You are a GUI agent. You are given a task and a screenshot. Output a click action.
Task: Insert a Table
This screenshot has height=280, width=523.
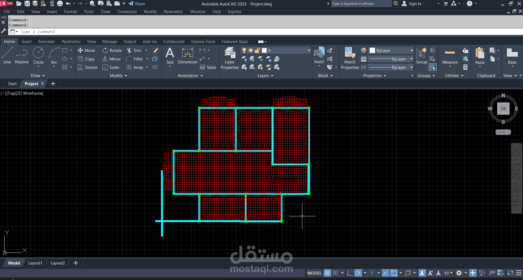coord(208,67)
